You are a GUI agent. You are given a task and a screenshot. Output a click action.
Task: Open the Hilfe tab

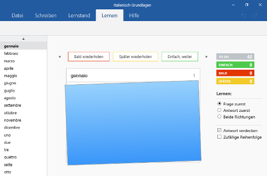(x=134, y=15)
